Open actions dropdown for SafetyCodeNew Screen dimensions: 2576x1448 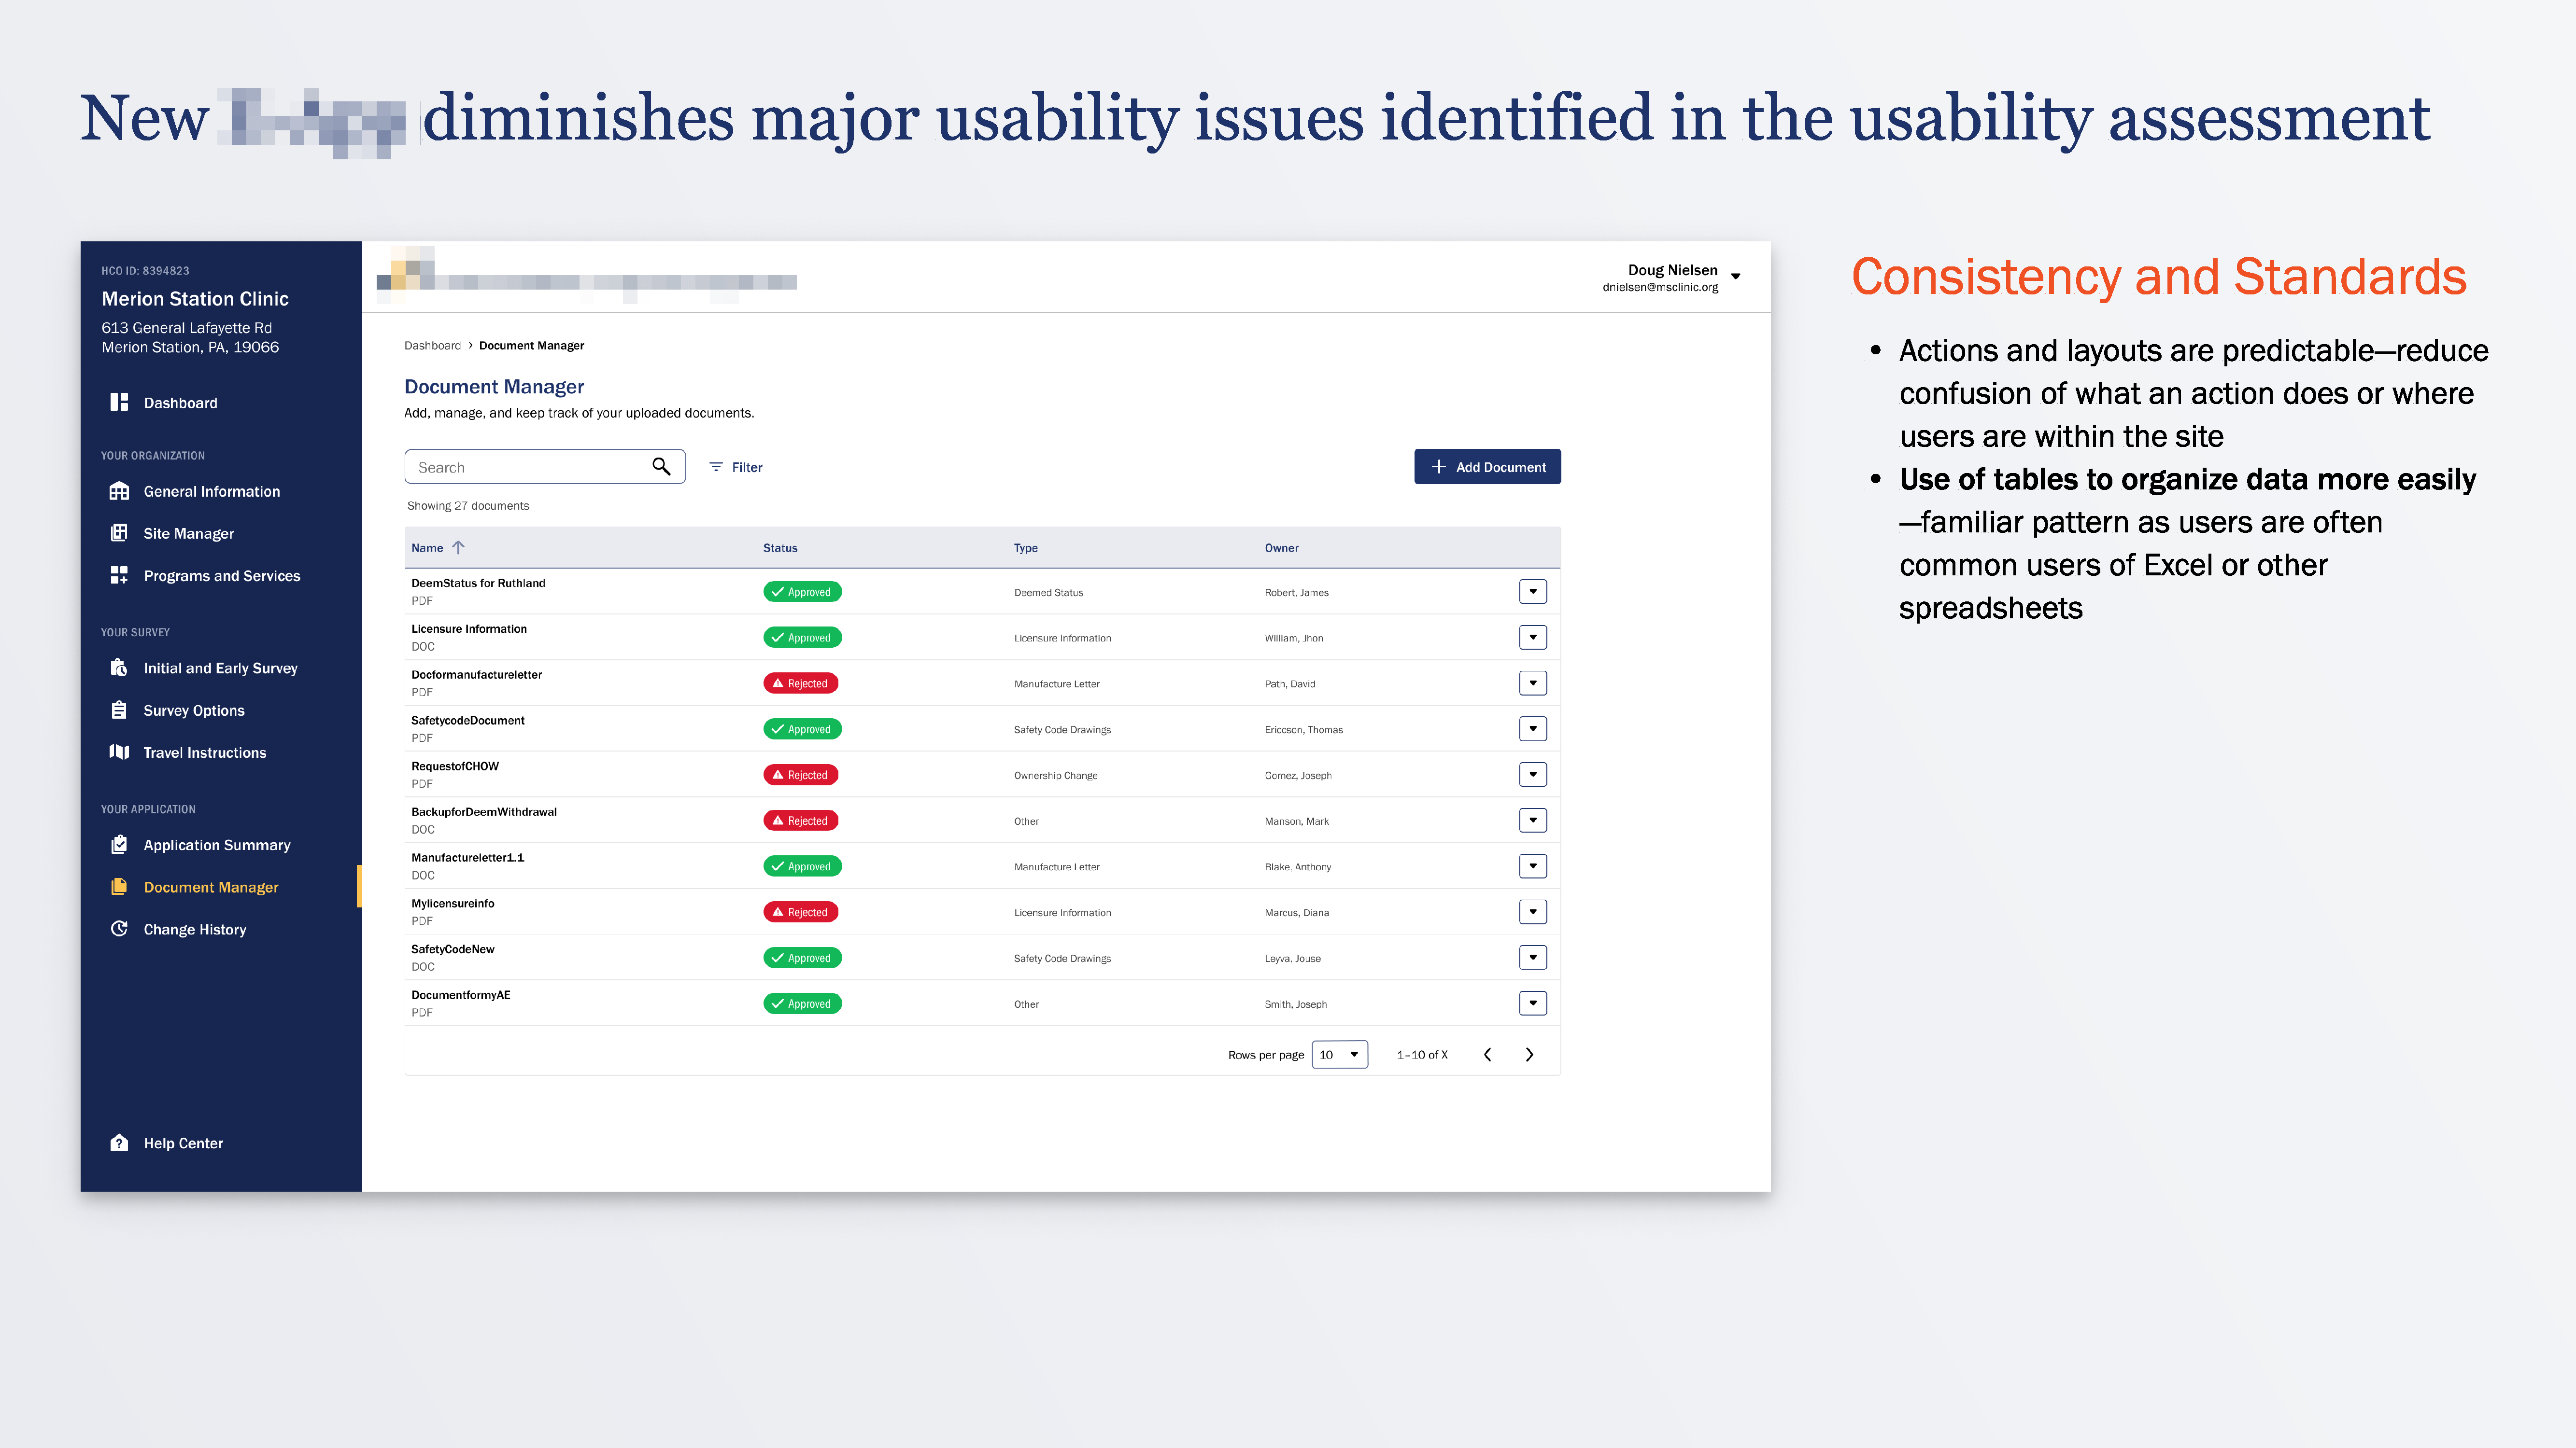click(x=1533, y=957)
